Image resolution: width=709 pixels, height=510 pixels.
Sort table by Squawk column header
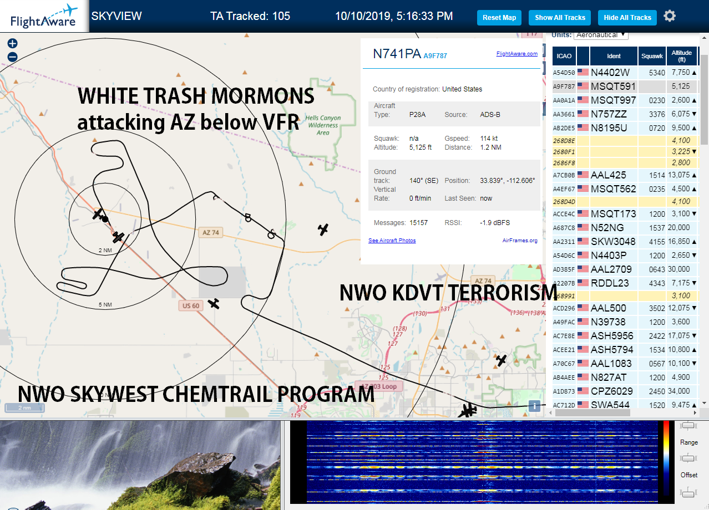pyautogui.click(x=651, y=56)
